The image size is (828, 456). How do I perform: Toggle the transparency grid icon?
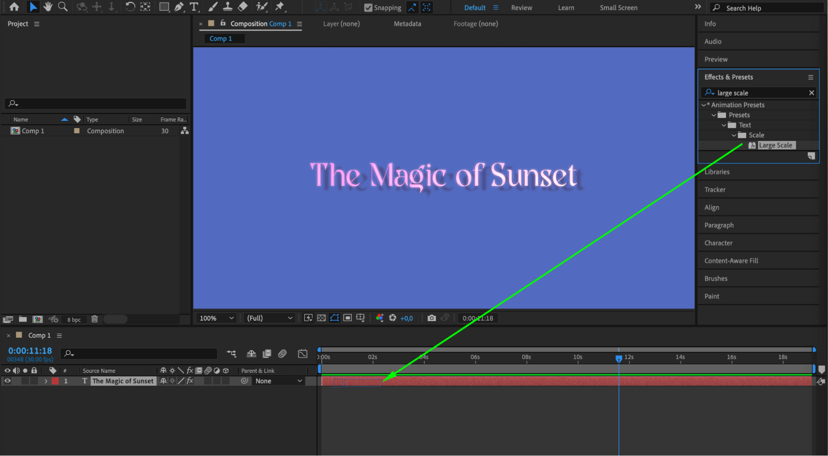321,318
